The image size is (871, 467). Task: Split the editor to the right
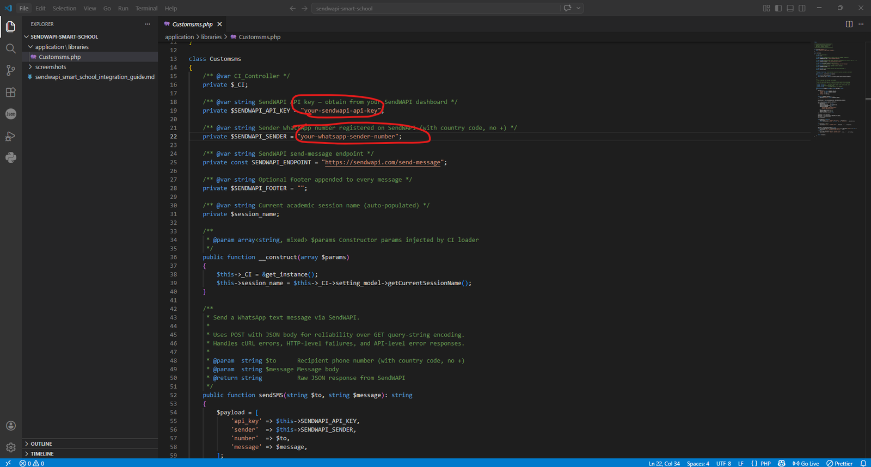(849, 24)
